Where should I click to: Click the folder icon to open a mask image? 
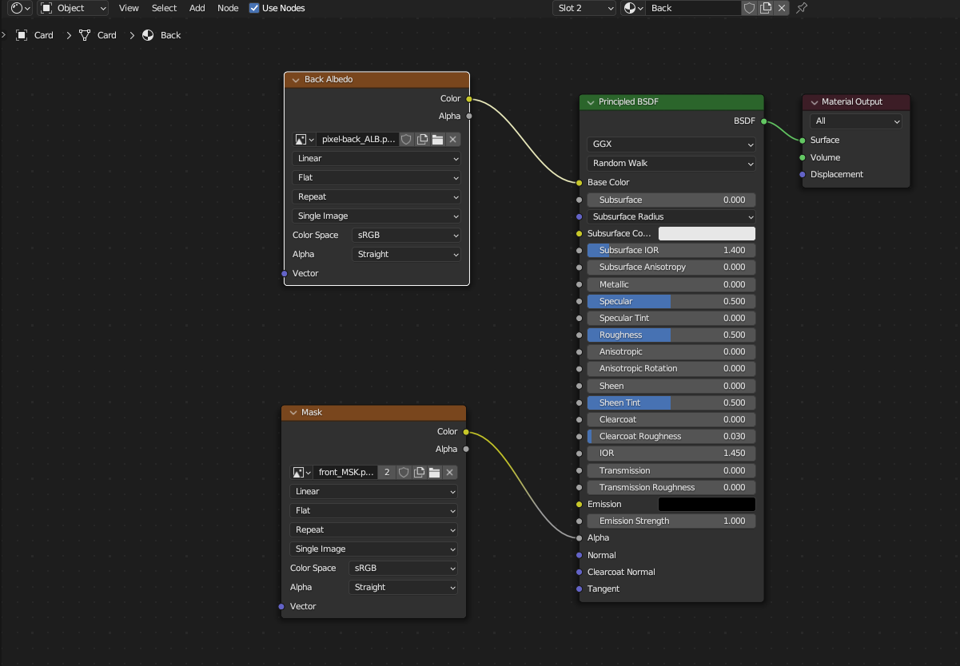434,472
